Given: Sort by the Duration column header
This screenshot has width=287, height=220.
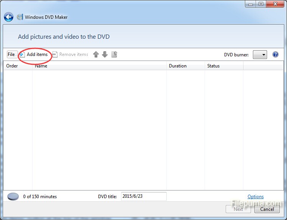Looking at the screenshot, I should tap(185, 66).
